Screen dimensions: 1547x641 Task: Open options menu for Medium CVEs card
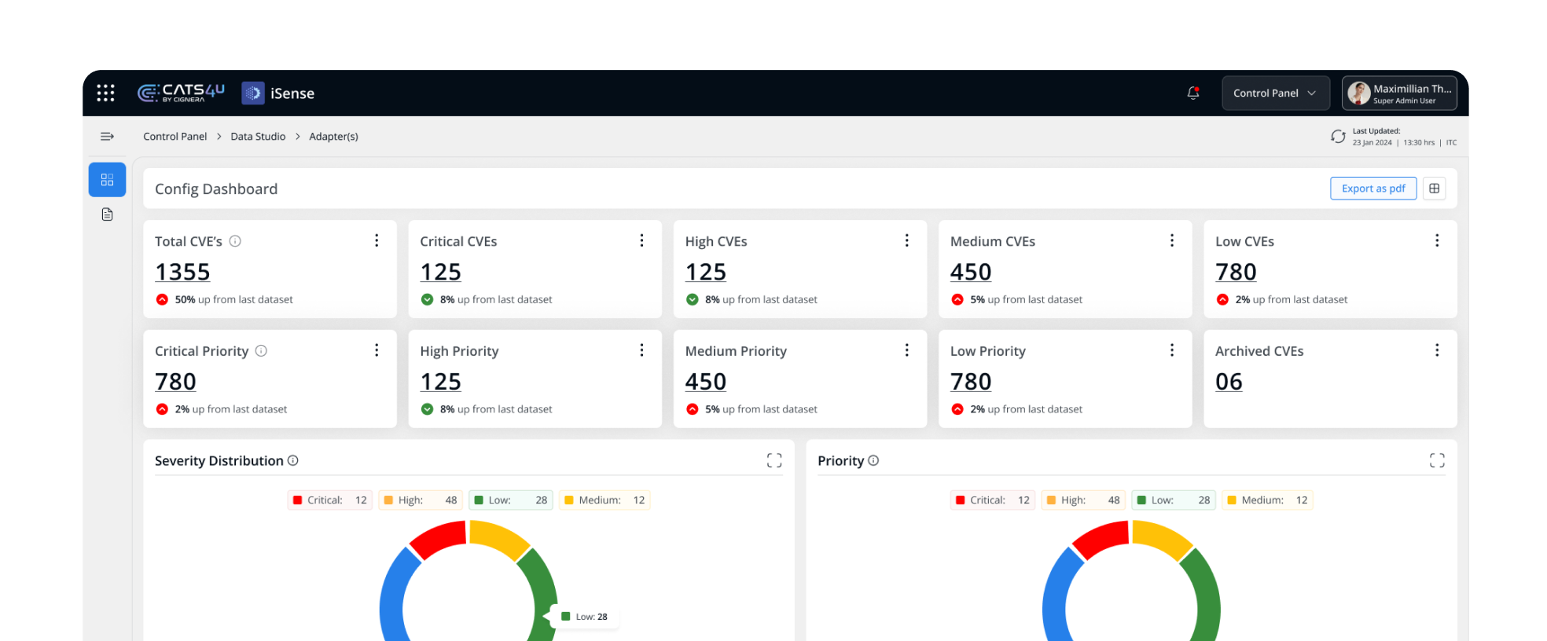point(1171,240)
